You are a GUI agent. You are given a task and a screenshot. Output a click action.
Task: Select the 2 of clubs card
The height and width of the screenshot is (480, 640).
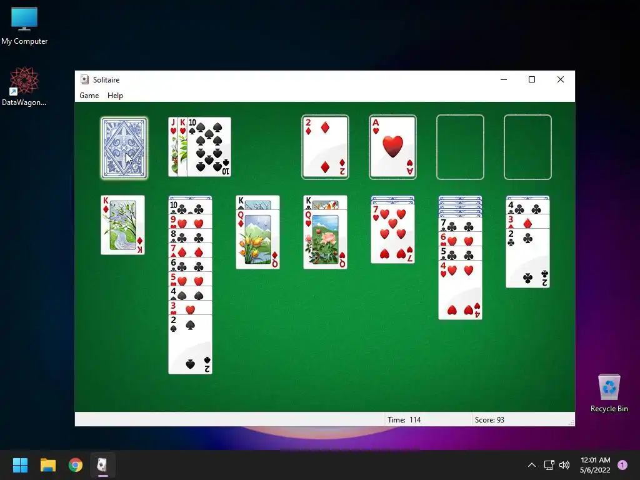527,258
